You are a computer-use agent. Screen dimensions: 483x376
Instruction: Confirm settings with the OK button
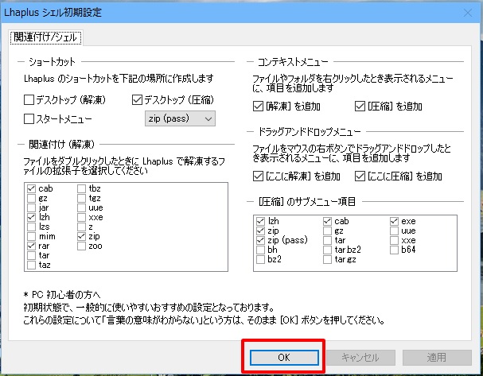point(284,358)
